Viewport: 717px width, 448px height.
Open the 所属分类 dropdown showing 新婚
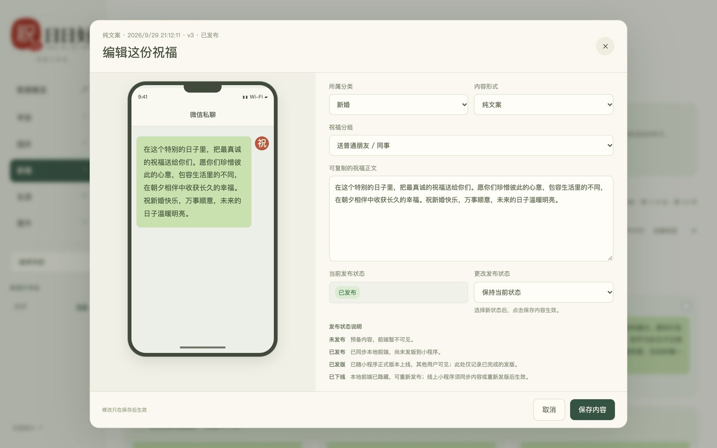pos(398,105)
